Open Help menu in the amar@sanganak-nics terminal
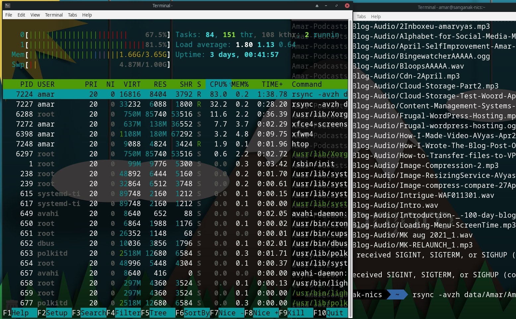 [x=376, y=17]
